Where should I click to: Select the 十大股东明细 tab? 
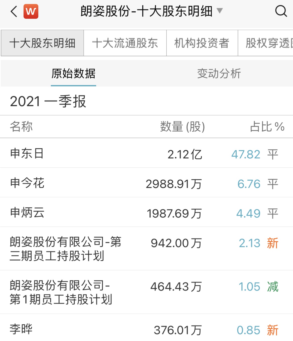click(x=42, y=43)
